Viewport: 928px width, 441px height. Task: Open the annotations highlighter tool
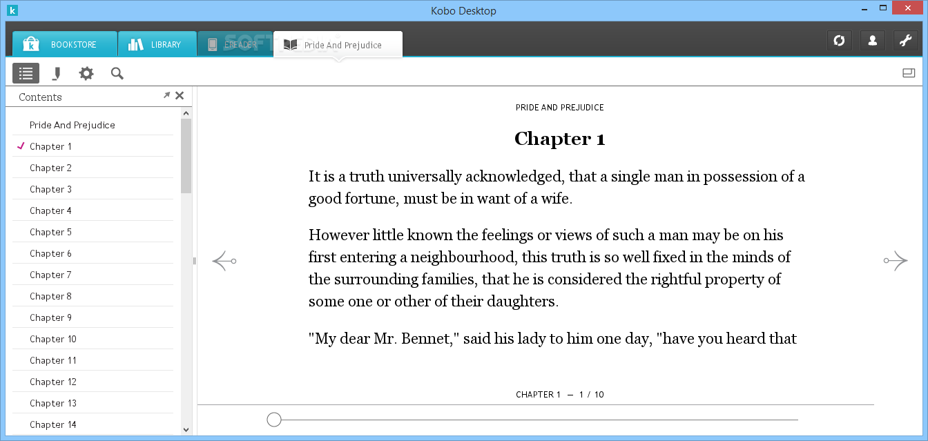click(57, 73)
